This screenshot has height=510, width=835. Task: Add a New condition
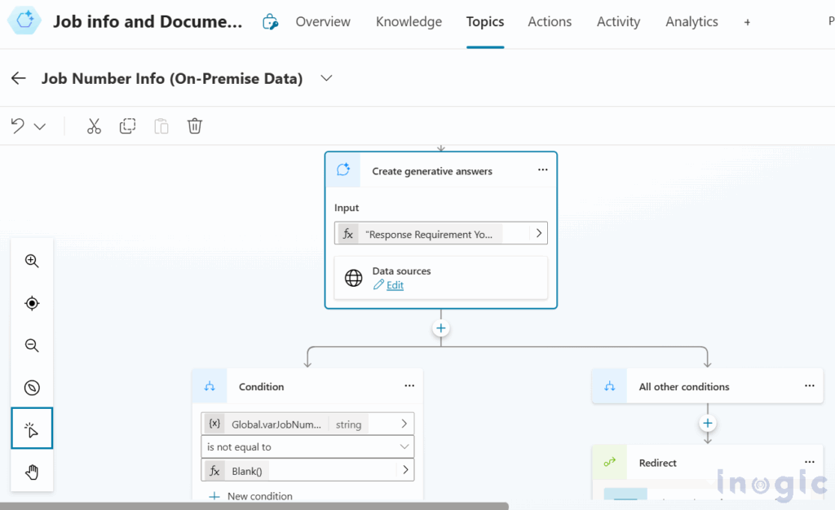click(x=251, y=496)
